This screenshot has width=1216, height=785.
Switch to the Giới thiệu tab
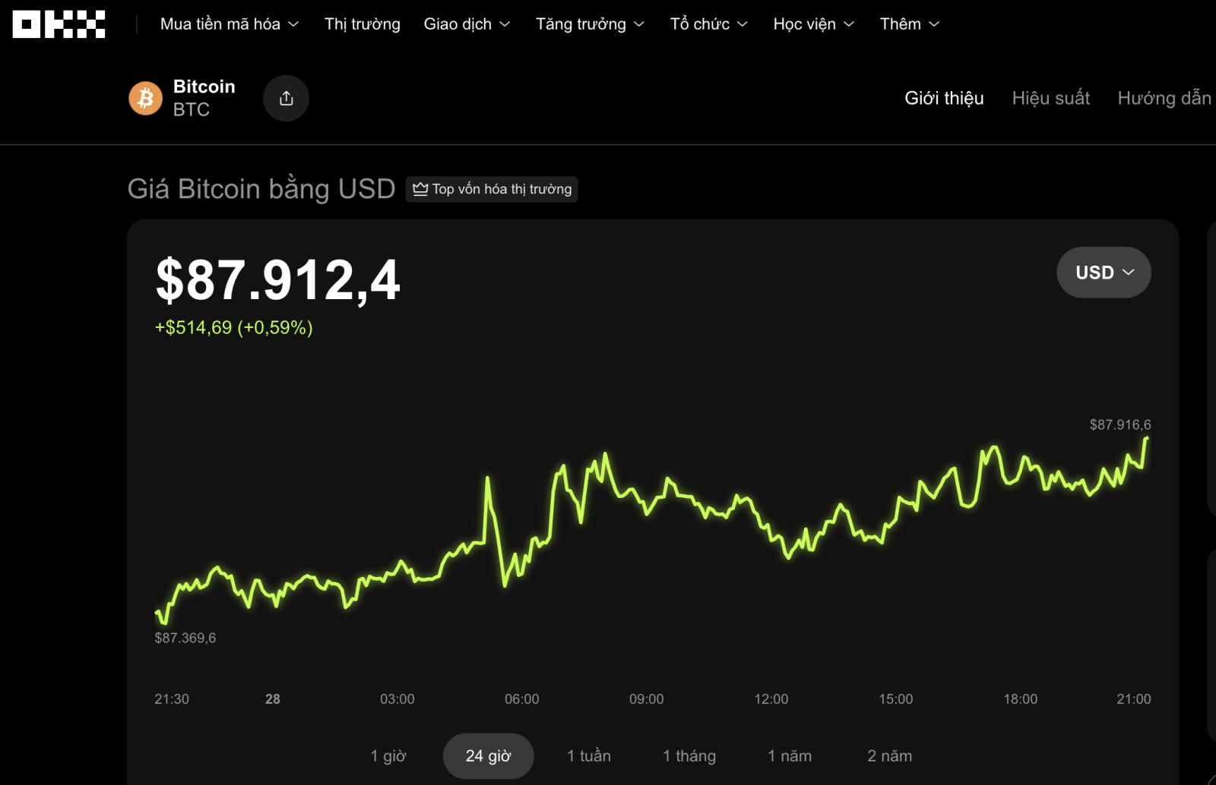click(944, 98)
